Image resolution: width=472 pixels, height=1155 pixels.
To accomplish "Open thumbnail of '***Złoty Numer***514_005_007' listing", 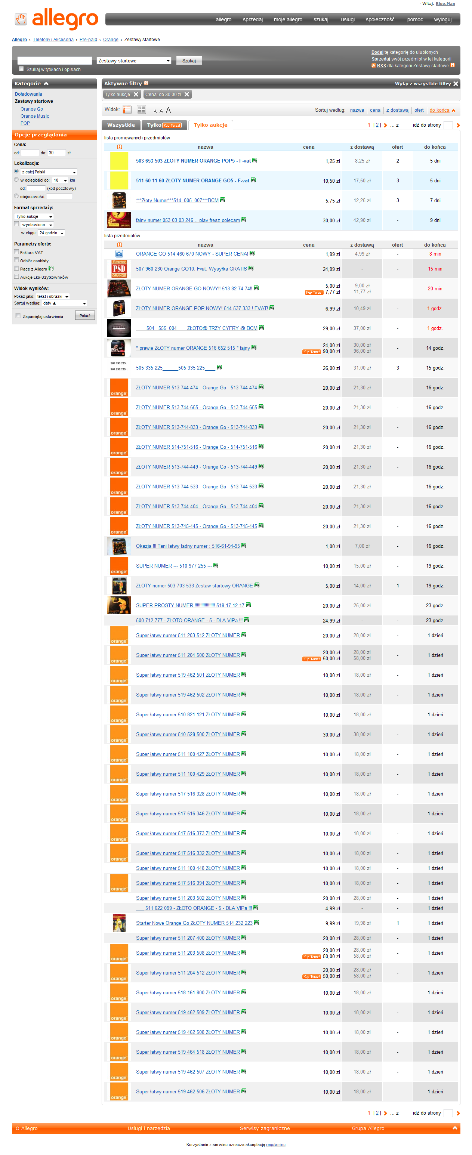I will 119,200.
